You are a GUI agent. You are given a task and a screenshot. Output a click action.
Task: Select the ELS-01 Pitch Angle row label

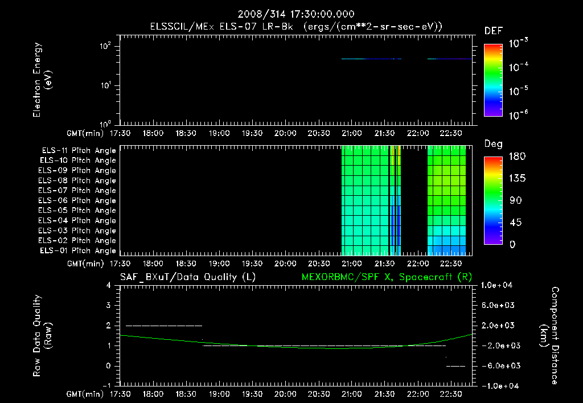pos(78,251)
